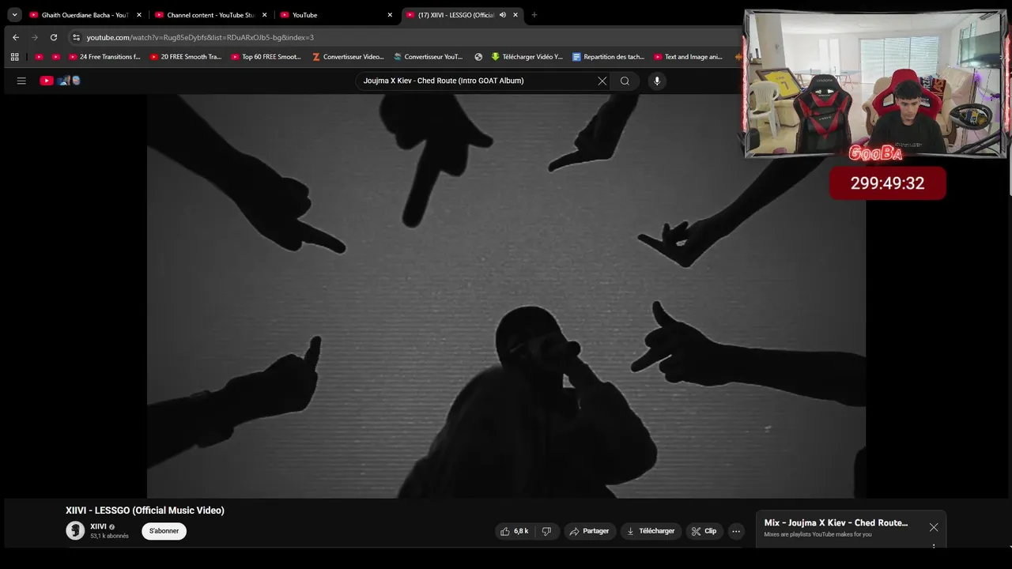Open the YouTube hamburger guide menu
The width and height of the screenshot is (1012, 569).
(21, 81)
